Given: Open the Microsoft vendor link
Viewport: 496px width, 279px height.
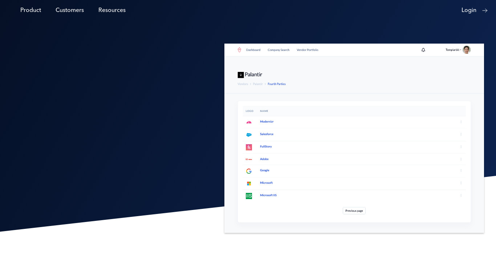Looking at the screenshot, I should [266, 183].
